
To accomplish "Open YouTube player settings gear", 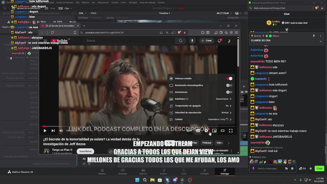I will [206, 131].
